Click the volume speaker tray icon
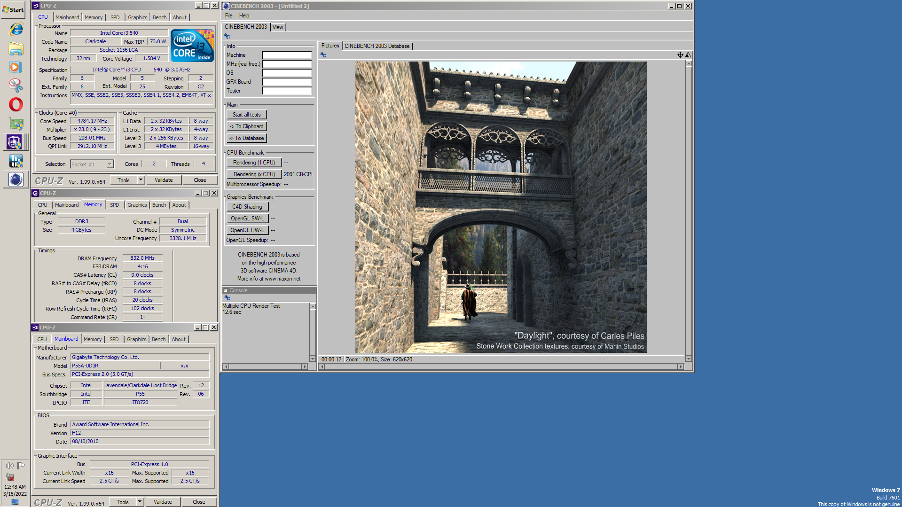902x507 pixels. pos(9,466)
